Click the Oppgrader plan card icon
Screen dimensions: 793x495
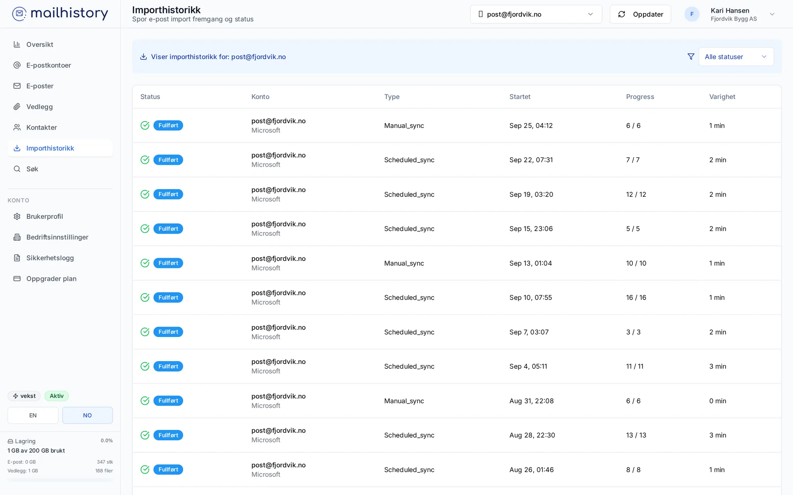(x=17, y=278)
